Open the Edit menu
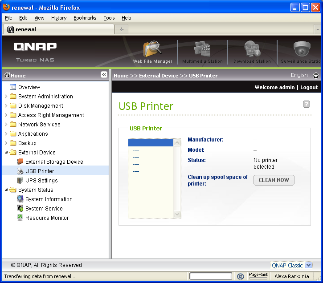Image resolution: width=323 pixels, height=283 pixels. coord(23,18)
